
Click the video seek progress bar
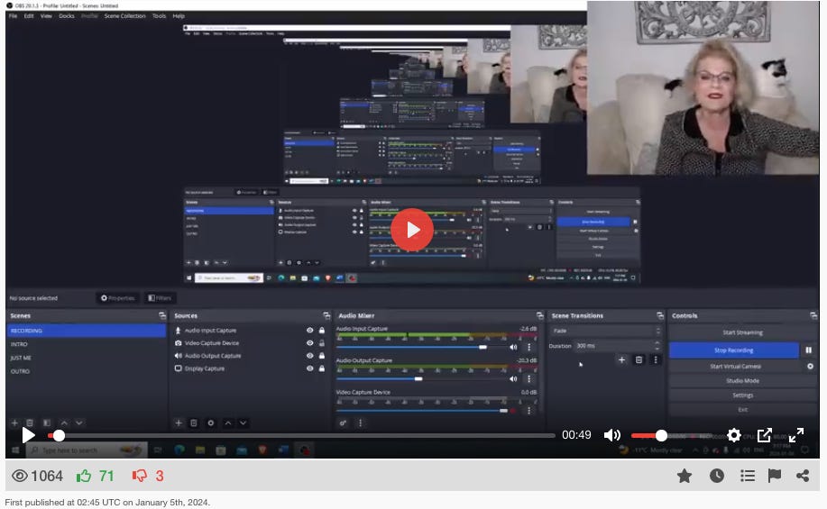tap(301, 436)
